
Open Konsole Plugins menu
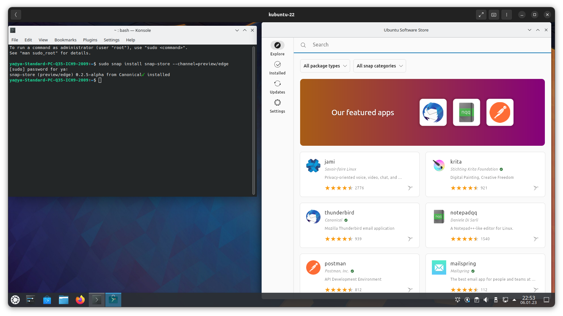[x=90, y=40]
